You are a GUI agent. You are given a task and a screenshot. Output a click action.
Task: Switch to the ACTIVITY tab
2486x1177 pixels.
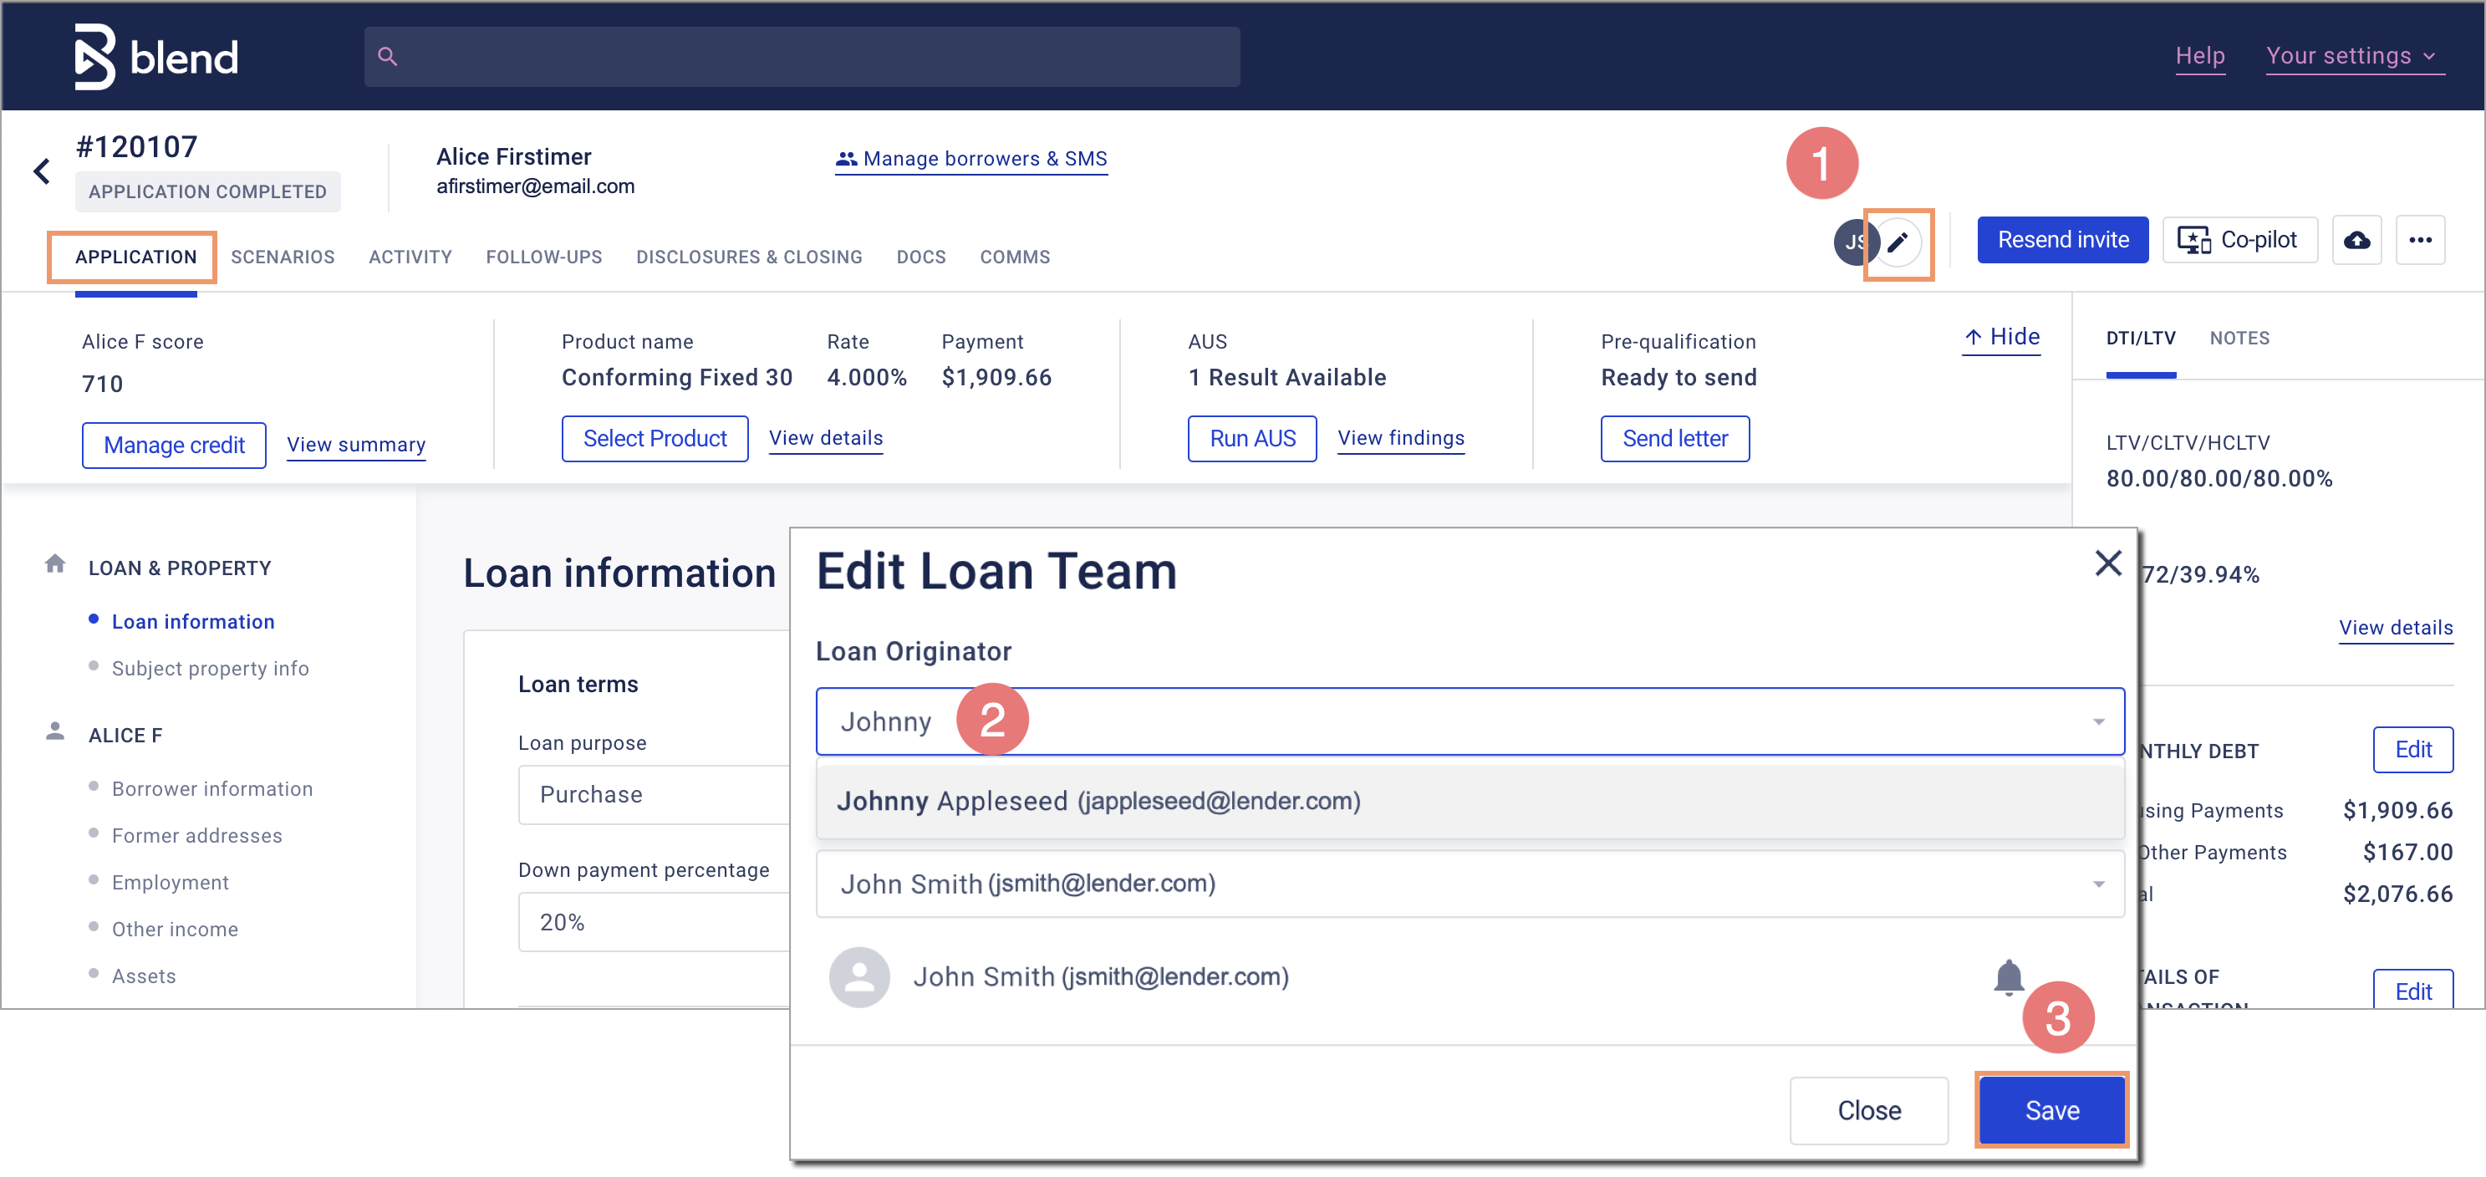(409, 256)
